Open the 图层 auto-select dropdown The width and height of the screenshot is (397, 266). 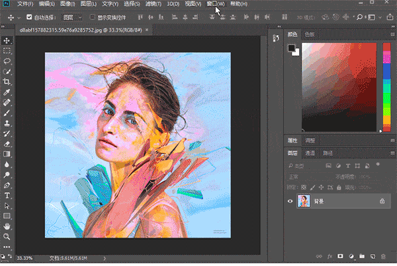click(71, 18)
